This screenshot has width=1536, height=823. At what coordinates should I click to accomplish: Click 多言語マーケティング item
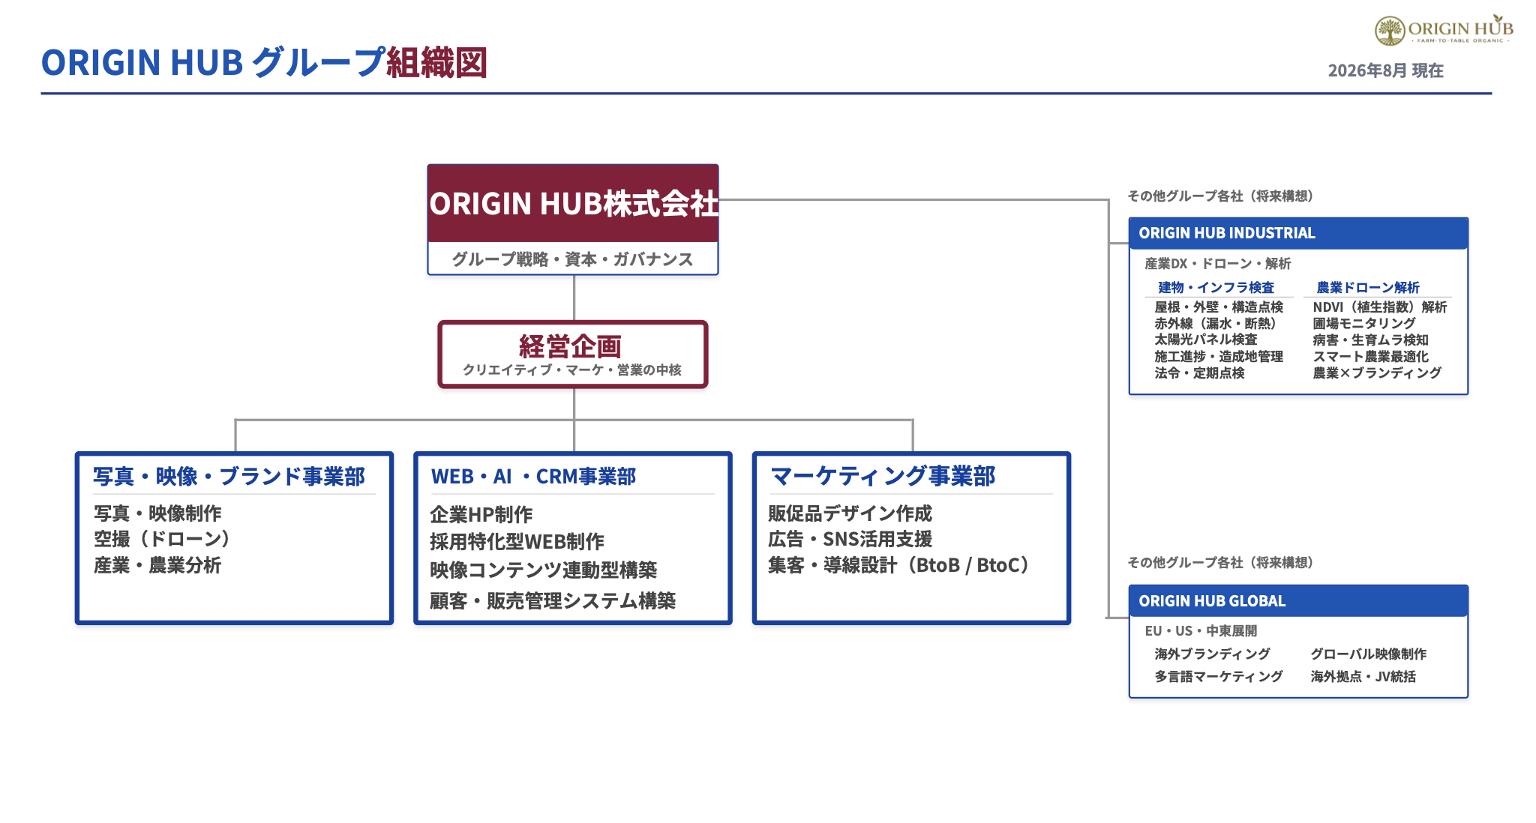[x=1219, y=677]
